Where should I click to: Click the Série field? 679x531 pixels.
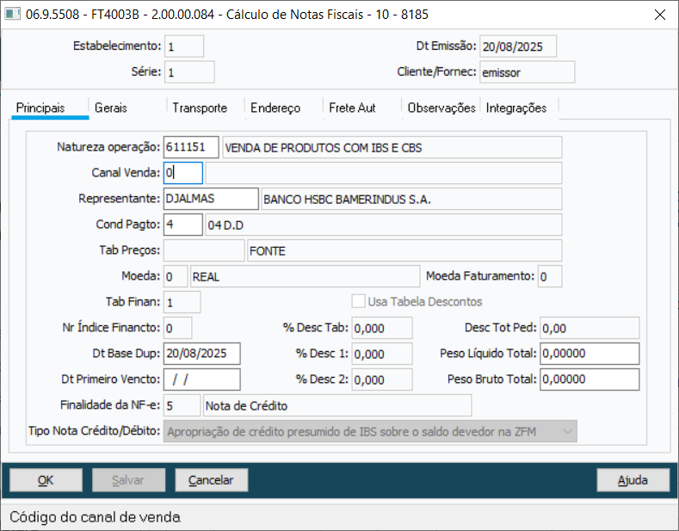(x=189, y=72)
